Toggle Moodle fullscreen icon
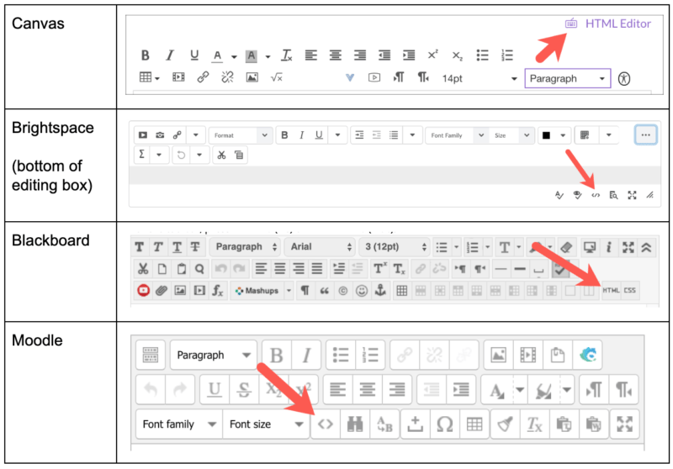The image size is (673, 469). (x=624, y=424)
